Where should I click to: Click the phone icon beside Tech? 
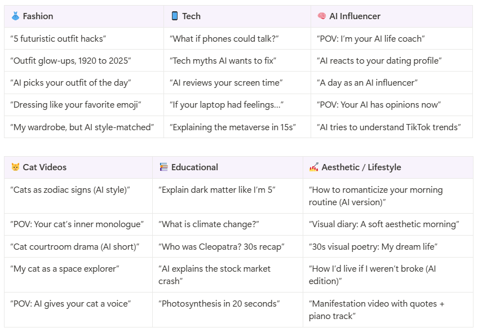tap(175, 16)
